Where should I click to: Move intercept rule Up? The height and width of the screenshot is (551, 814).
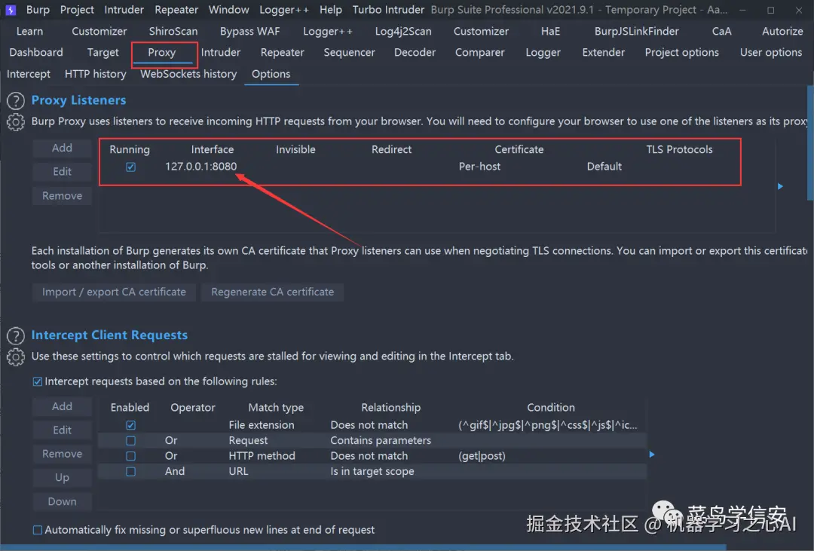coord(63,479)
